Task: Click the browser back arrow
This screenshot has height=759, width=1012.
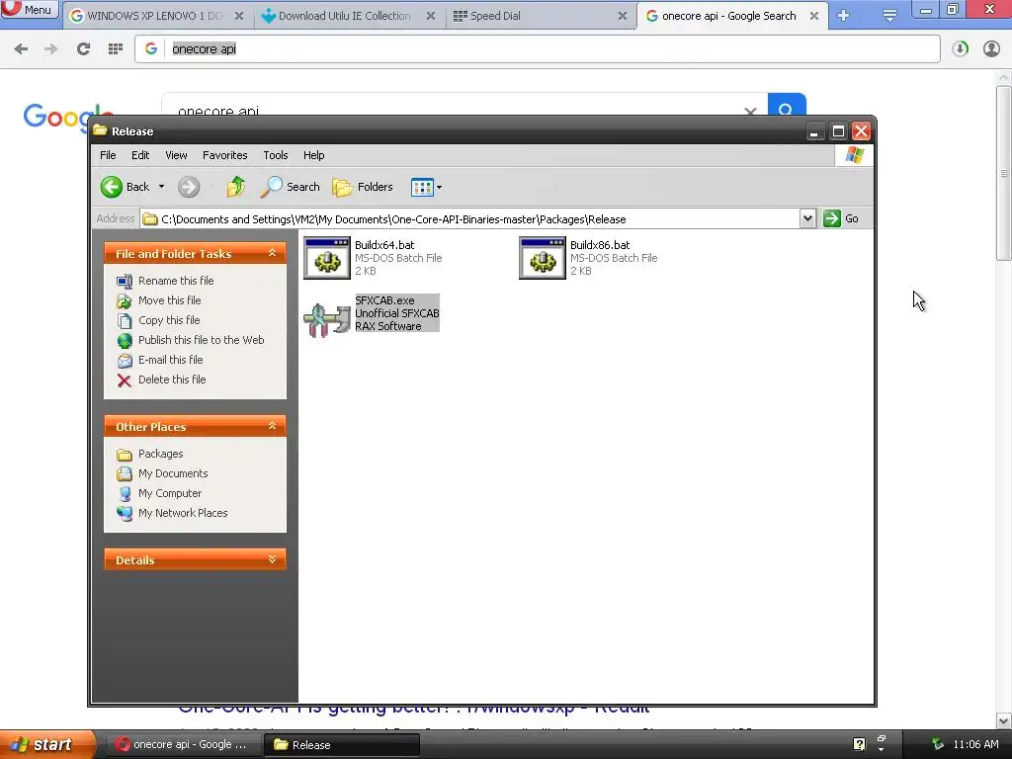Action: click(21, 48)
